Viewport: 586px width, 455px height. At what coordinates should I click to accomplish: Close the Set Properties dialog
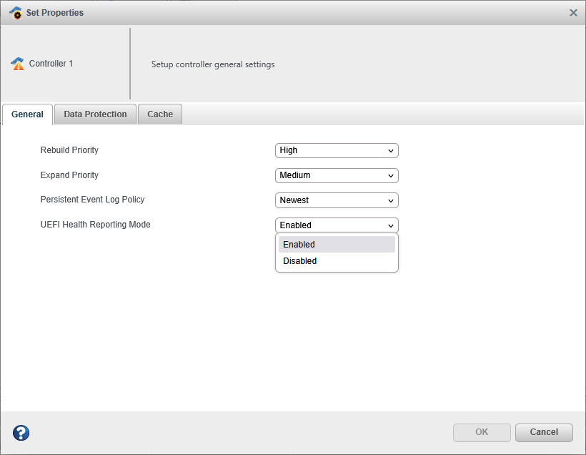[573, 12]
